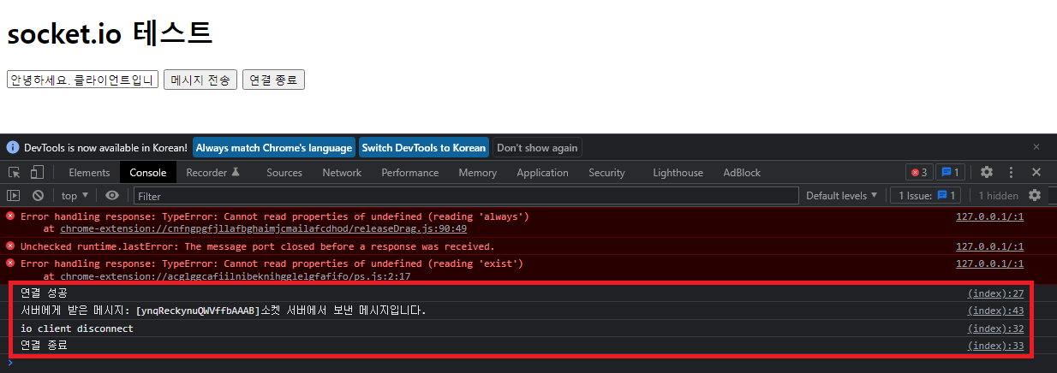Open the AdBlock tab
Viewport: 1057px width, 373px height.
click(742, 173)
